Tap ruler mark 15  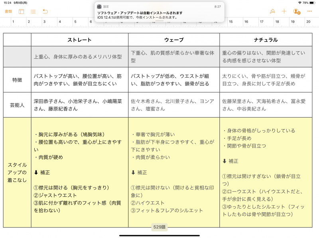231,21
